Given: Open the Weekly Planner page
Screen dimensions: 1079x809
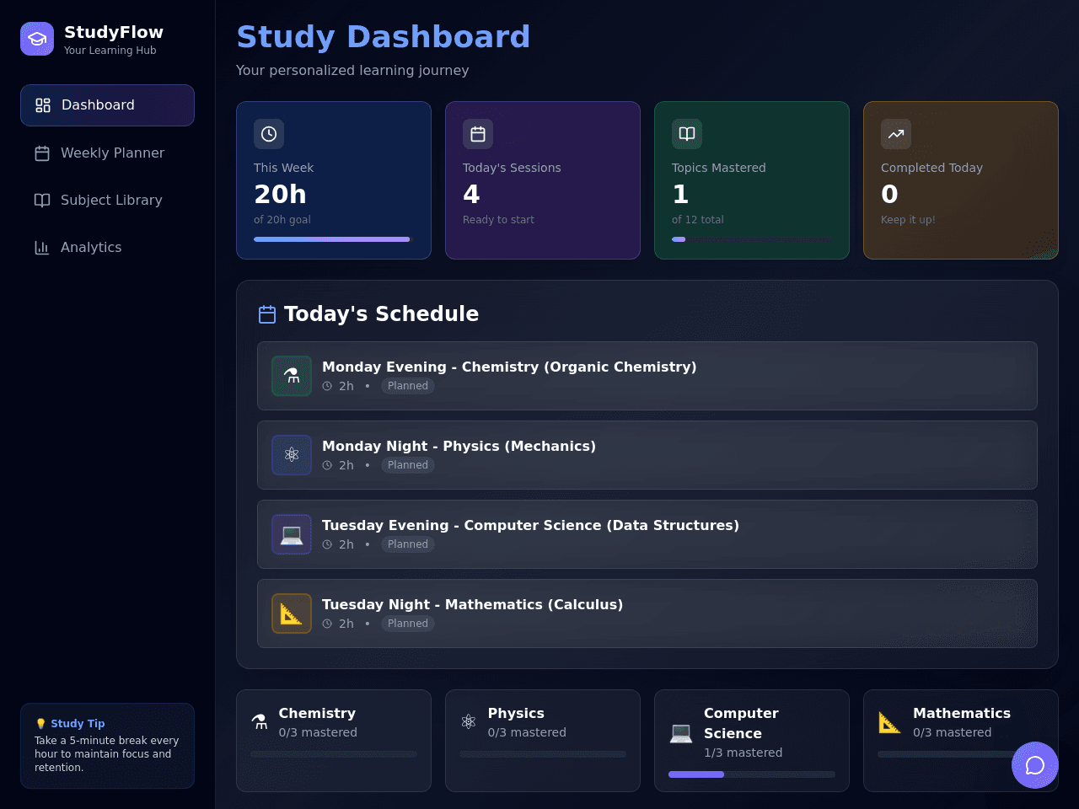Looking at the screenshot, I should [107, 153].
